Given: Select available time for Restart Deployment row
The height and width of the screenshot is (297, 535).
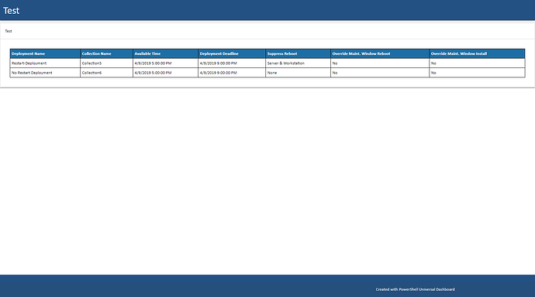Looking at the screenshot, I should click(165, 63).
